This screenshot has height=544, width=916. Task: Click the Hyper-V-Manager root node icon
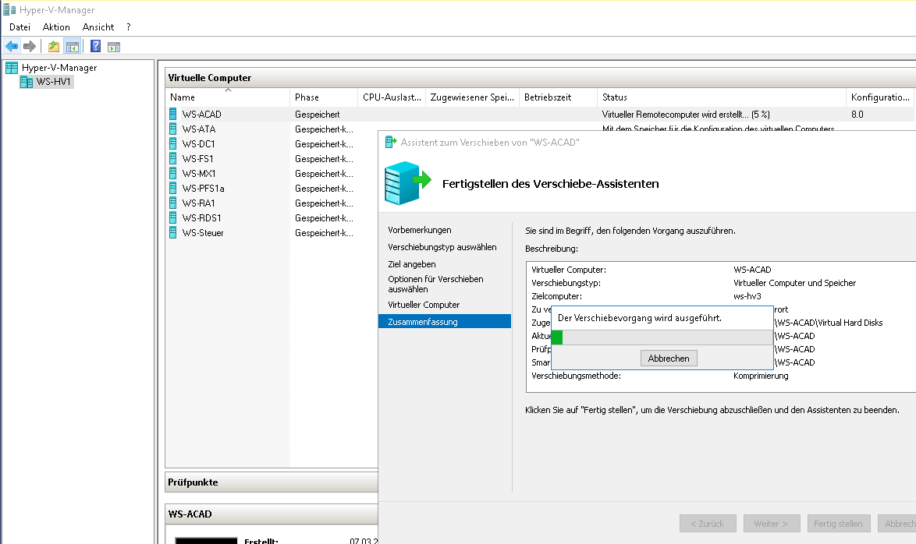(12, 68)
